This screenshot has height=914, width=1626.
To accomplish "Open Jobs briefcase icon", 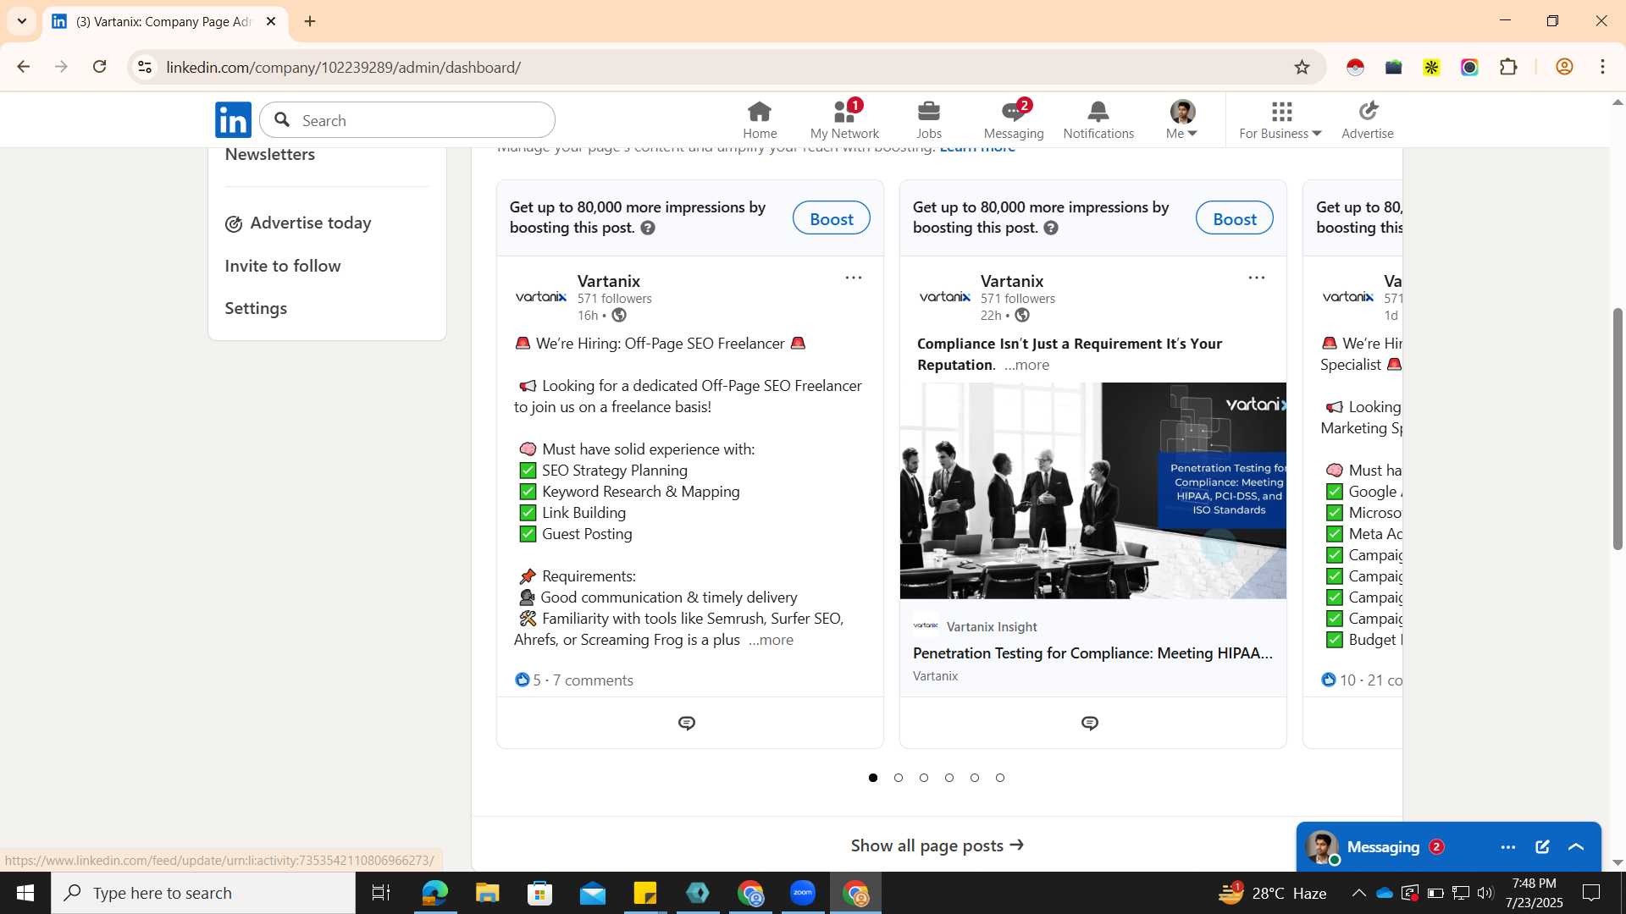I will (x=928, y=119).
